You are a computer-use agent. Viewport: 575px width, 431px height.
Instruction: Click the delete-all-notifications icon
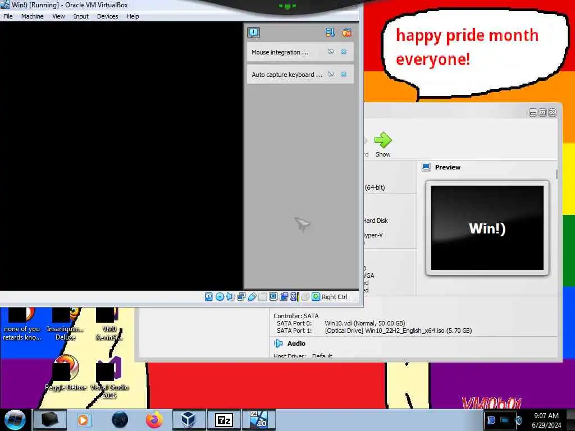(x=346, y=33)
